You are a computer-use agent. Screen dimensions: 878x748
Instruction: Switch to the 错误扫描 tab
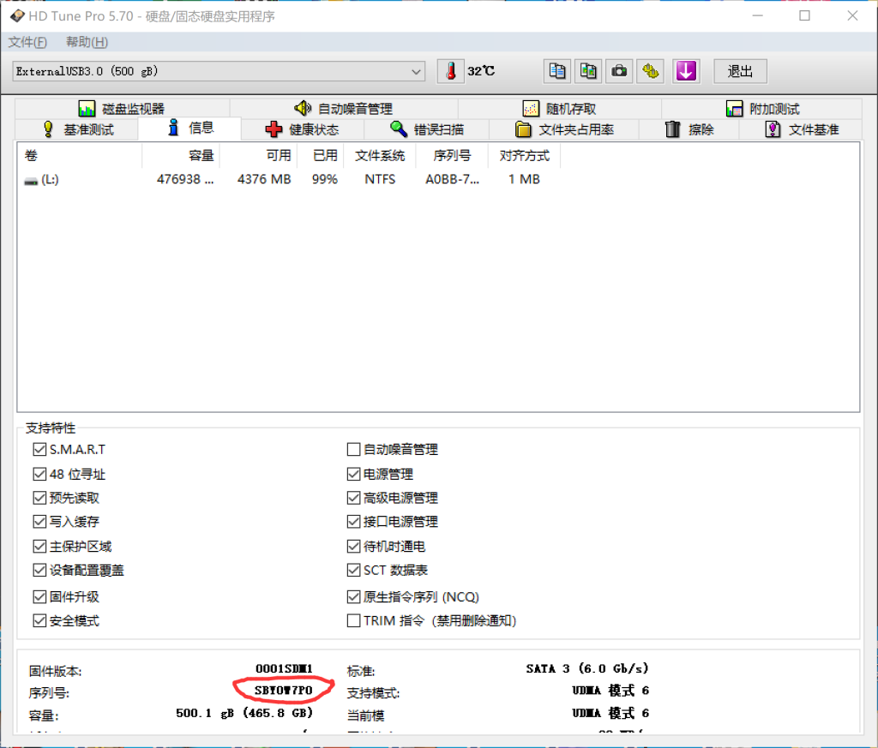pos(427,129)
